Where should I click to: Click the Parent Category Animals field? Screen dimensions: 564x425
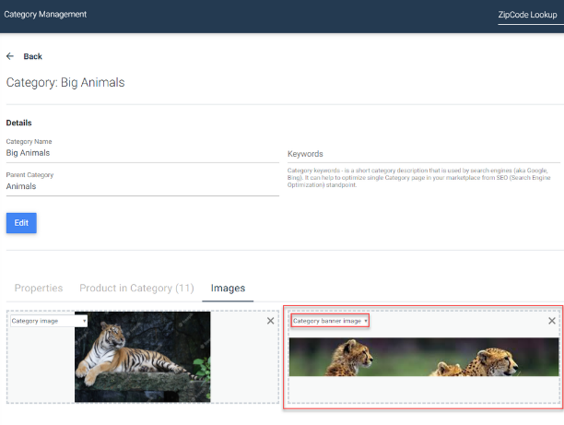143,186
